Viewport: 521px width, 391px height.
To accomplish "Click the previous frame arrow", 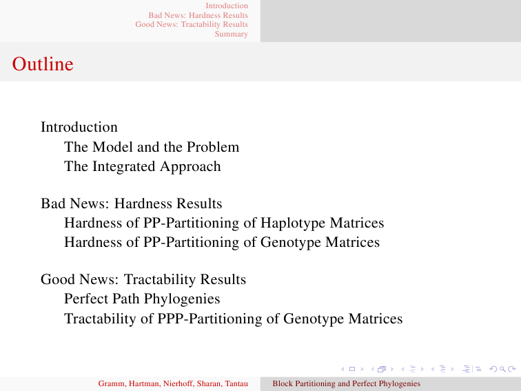I will 372,369.
